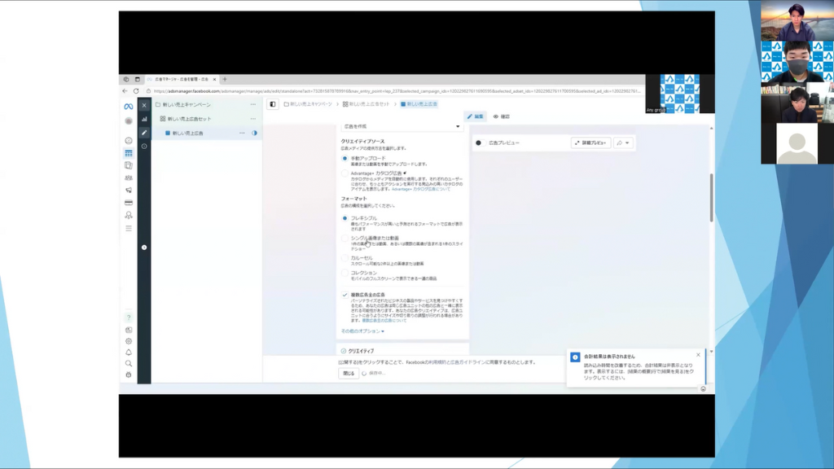The height and width of the screenshot is (469, 834).
Task: Open the history clock icon in dark rail
Action: coord(144,147)
